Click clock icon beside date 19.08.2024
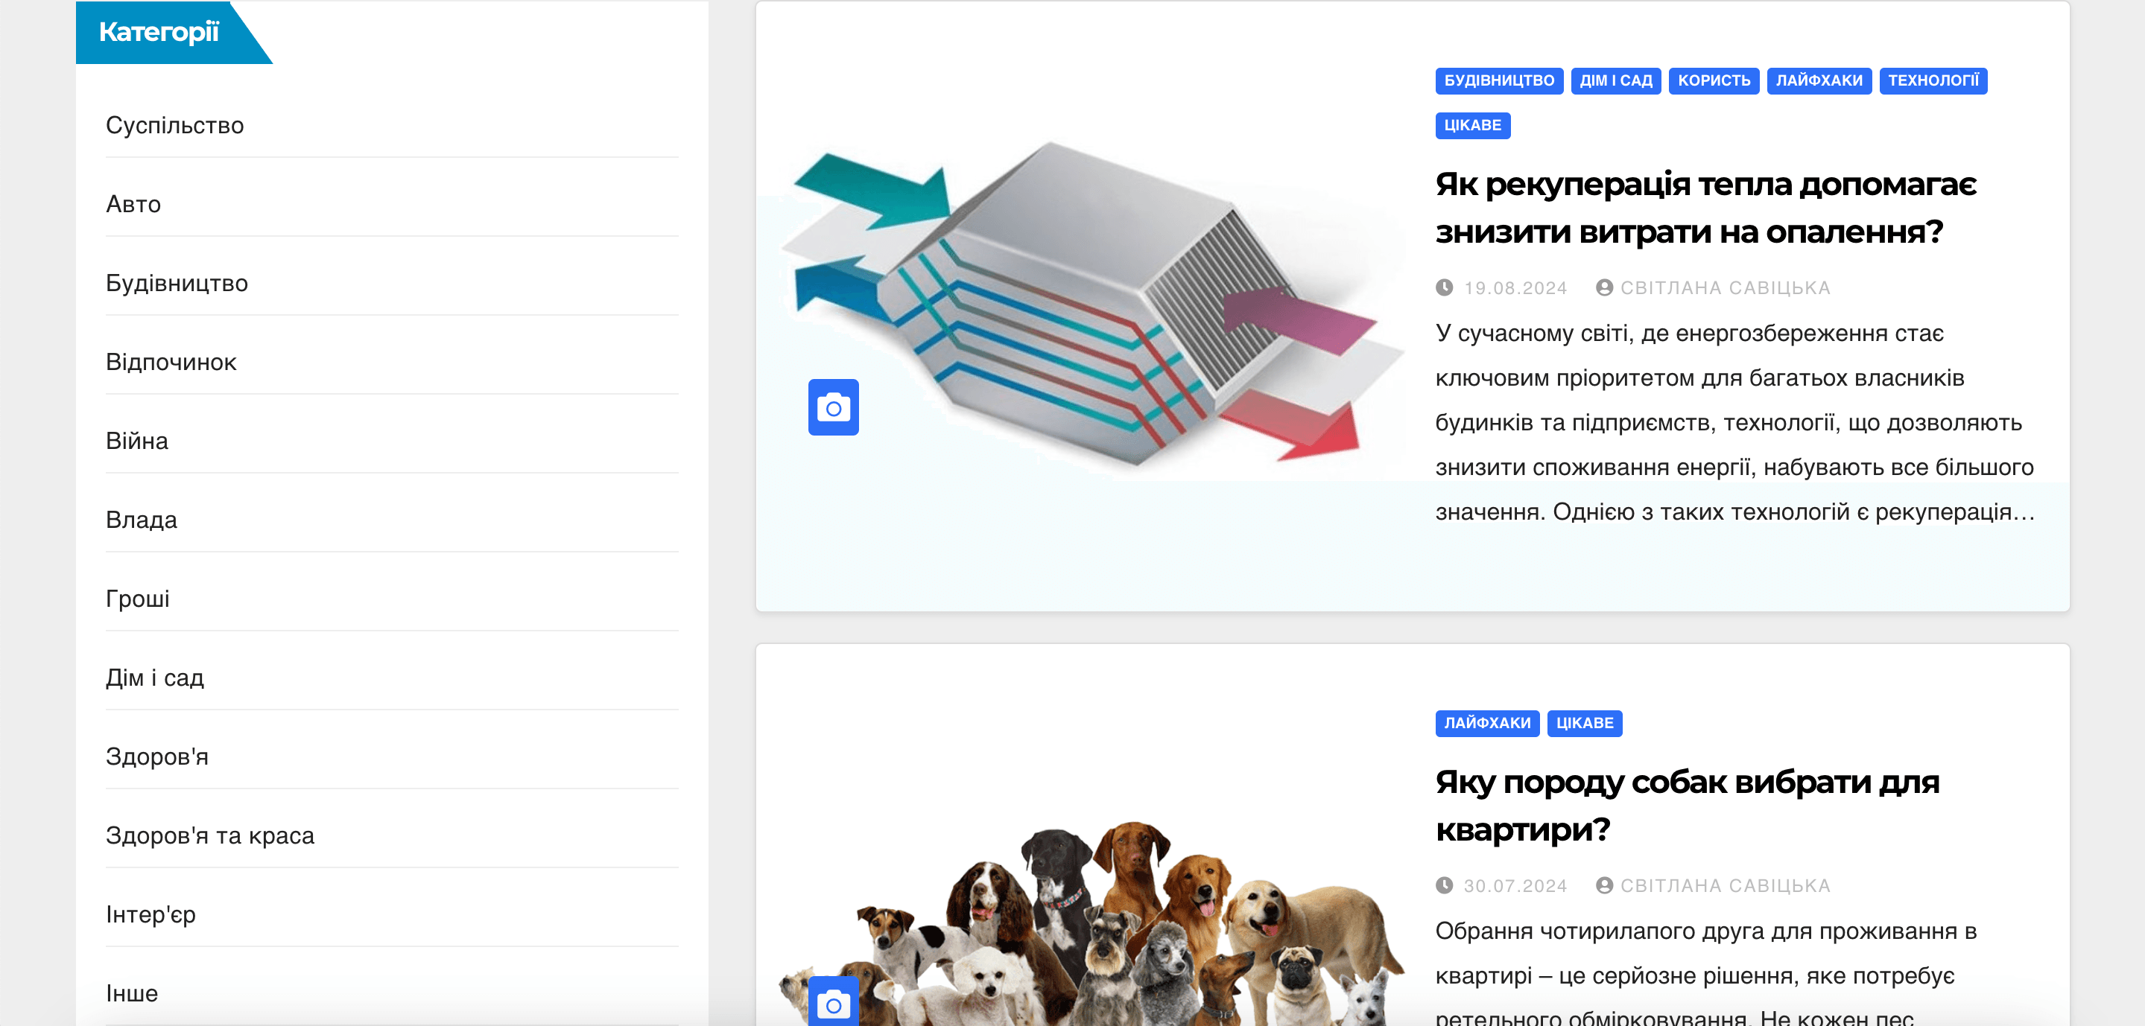This screenshot has width=2145, height=1026. click(x=1444, y=288)
